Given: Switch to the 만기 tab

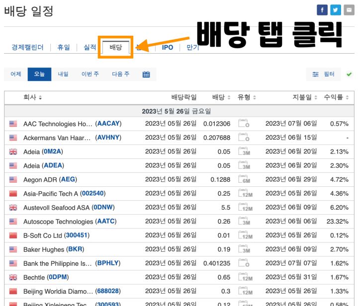Looking at the screenshot, I should tap(193, 47).
